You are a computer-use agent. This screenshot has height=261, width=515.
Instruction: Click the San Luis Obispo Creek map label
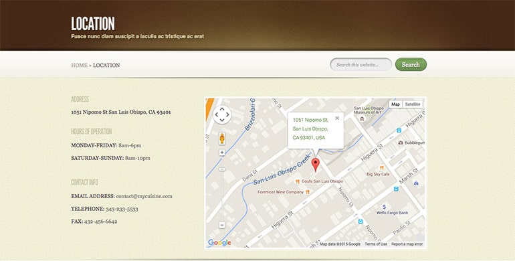[x=282, y=169]
